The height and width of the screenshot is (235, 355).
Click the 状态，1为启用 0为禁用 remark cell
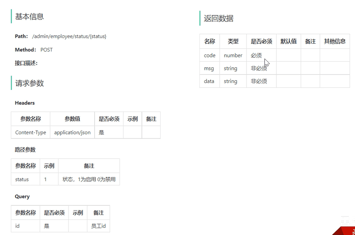click(x=89, y=179)
